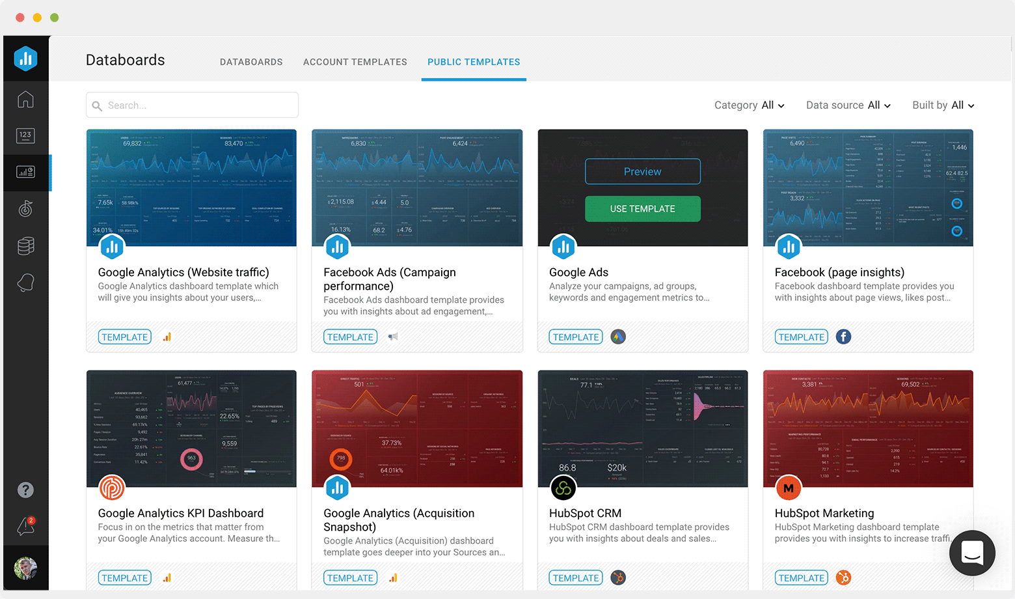1015x599 pixels.
Task: Click the Google Analytics KPI Dashboard title
Action: coord(181,513)
